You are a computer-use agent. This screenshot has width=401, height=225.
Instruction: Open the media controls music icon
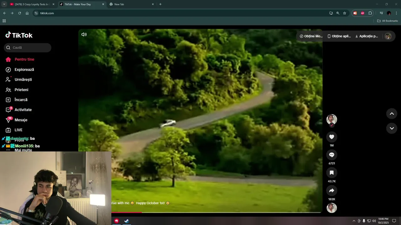pos(381,13)
